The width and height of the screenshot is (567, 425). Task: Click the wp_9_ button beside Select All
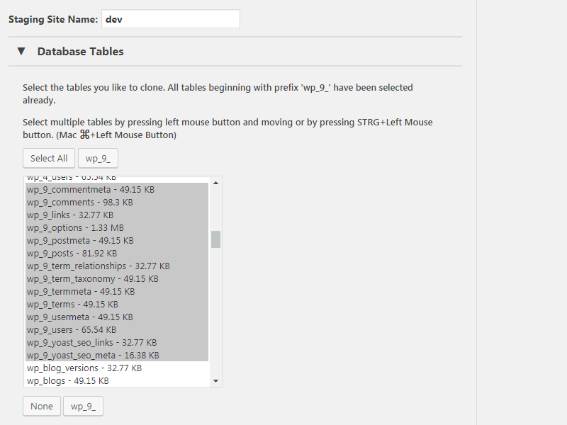click(98, 158)
